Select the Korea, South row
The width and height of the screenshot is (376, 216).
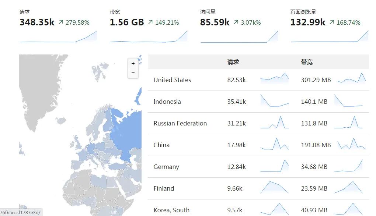[x=171, y=210]
